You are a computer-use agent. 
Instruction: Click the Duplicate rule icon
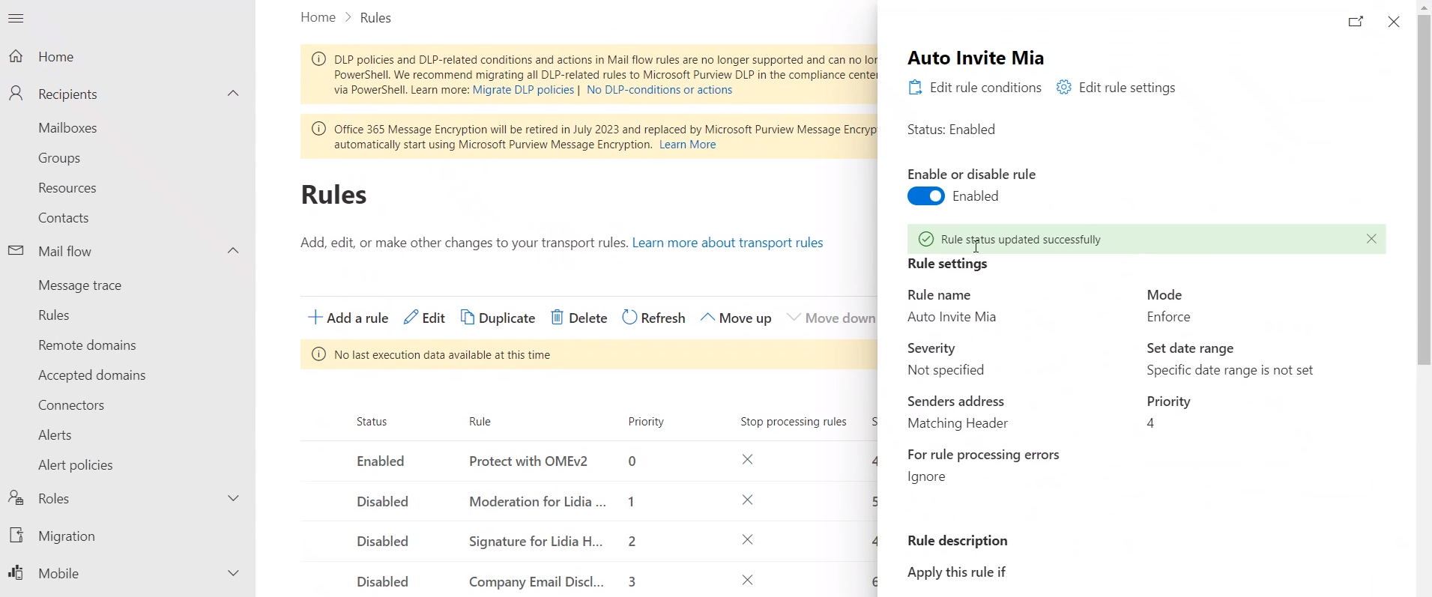point(468,318)
